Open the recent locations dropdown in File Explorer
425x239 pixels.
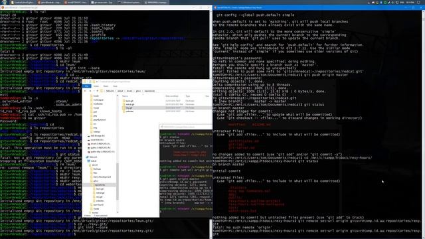94,91
